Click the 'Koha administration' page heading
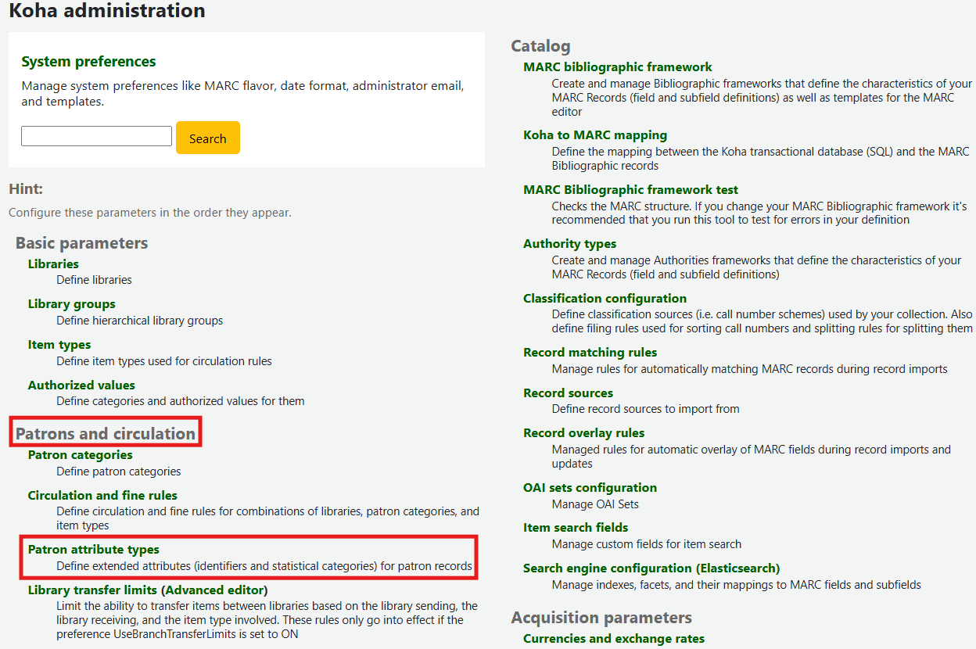Viewport: 976px width, 649px height. click(x=107, y=11)
